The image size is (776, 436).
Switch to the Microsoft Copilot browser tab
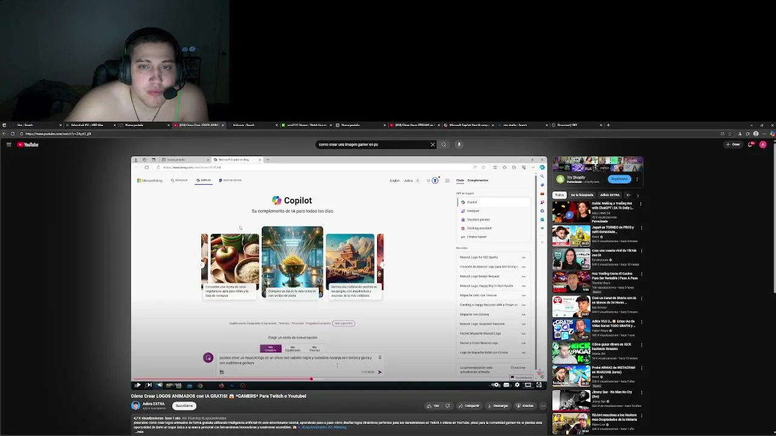point(467,125)
